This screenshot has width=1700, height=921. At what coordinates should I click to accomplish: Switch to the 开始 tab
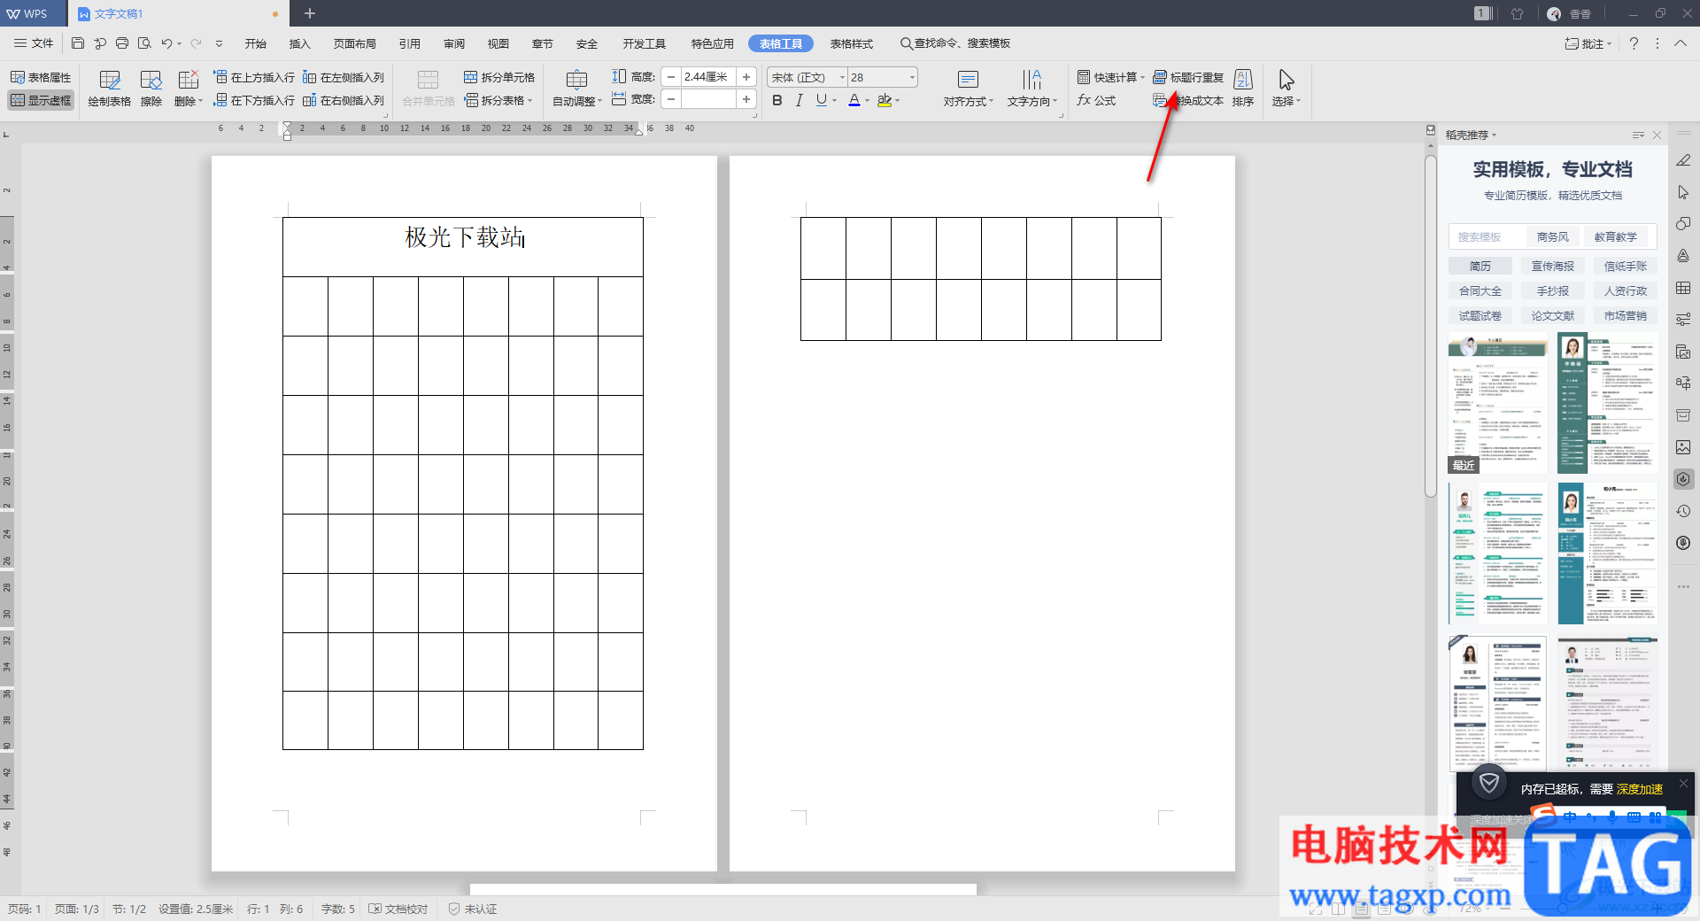coord(256,43)
